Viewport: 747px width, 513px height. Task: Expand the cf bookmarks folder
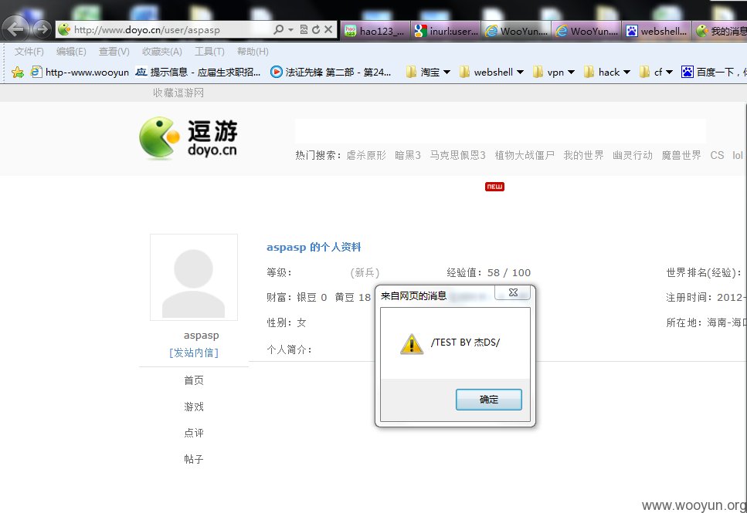tap(669, 73)
